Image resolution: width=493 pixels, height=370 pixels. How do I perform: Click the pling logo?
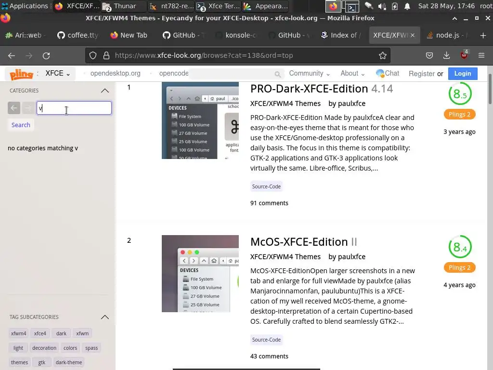[x=21, y=74]
